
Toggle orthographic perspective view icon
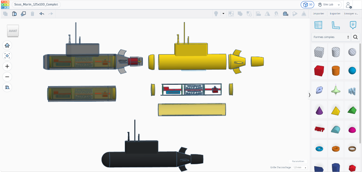tap(7, 87)
